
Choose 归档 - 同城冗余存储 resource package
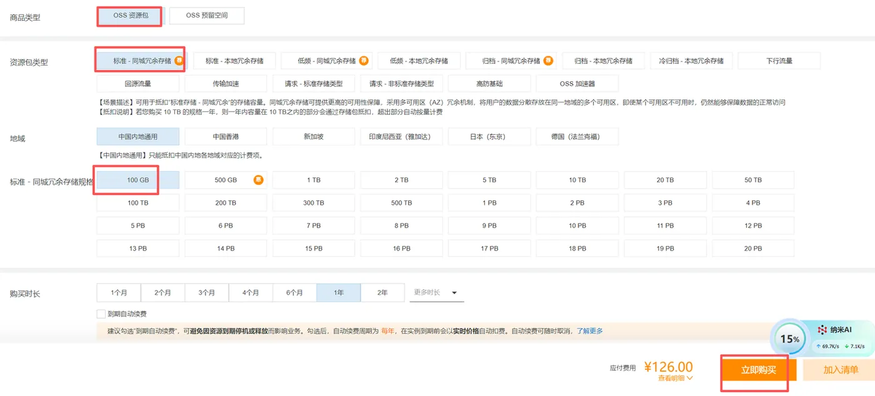pyautogui.click(x=511, y=61)
